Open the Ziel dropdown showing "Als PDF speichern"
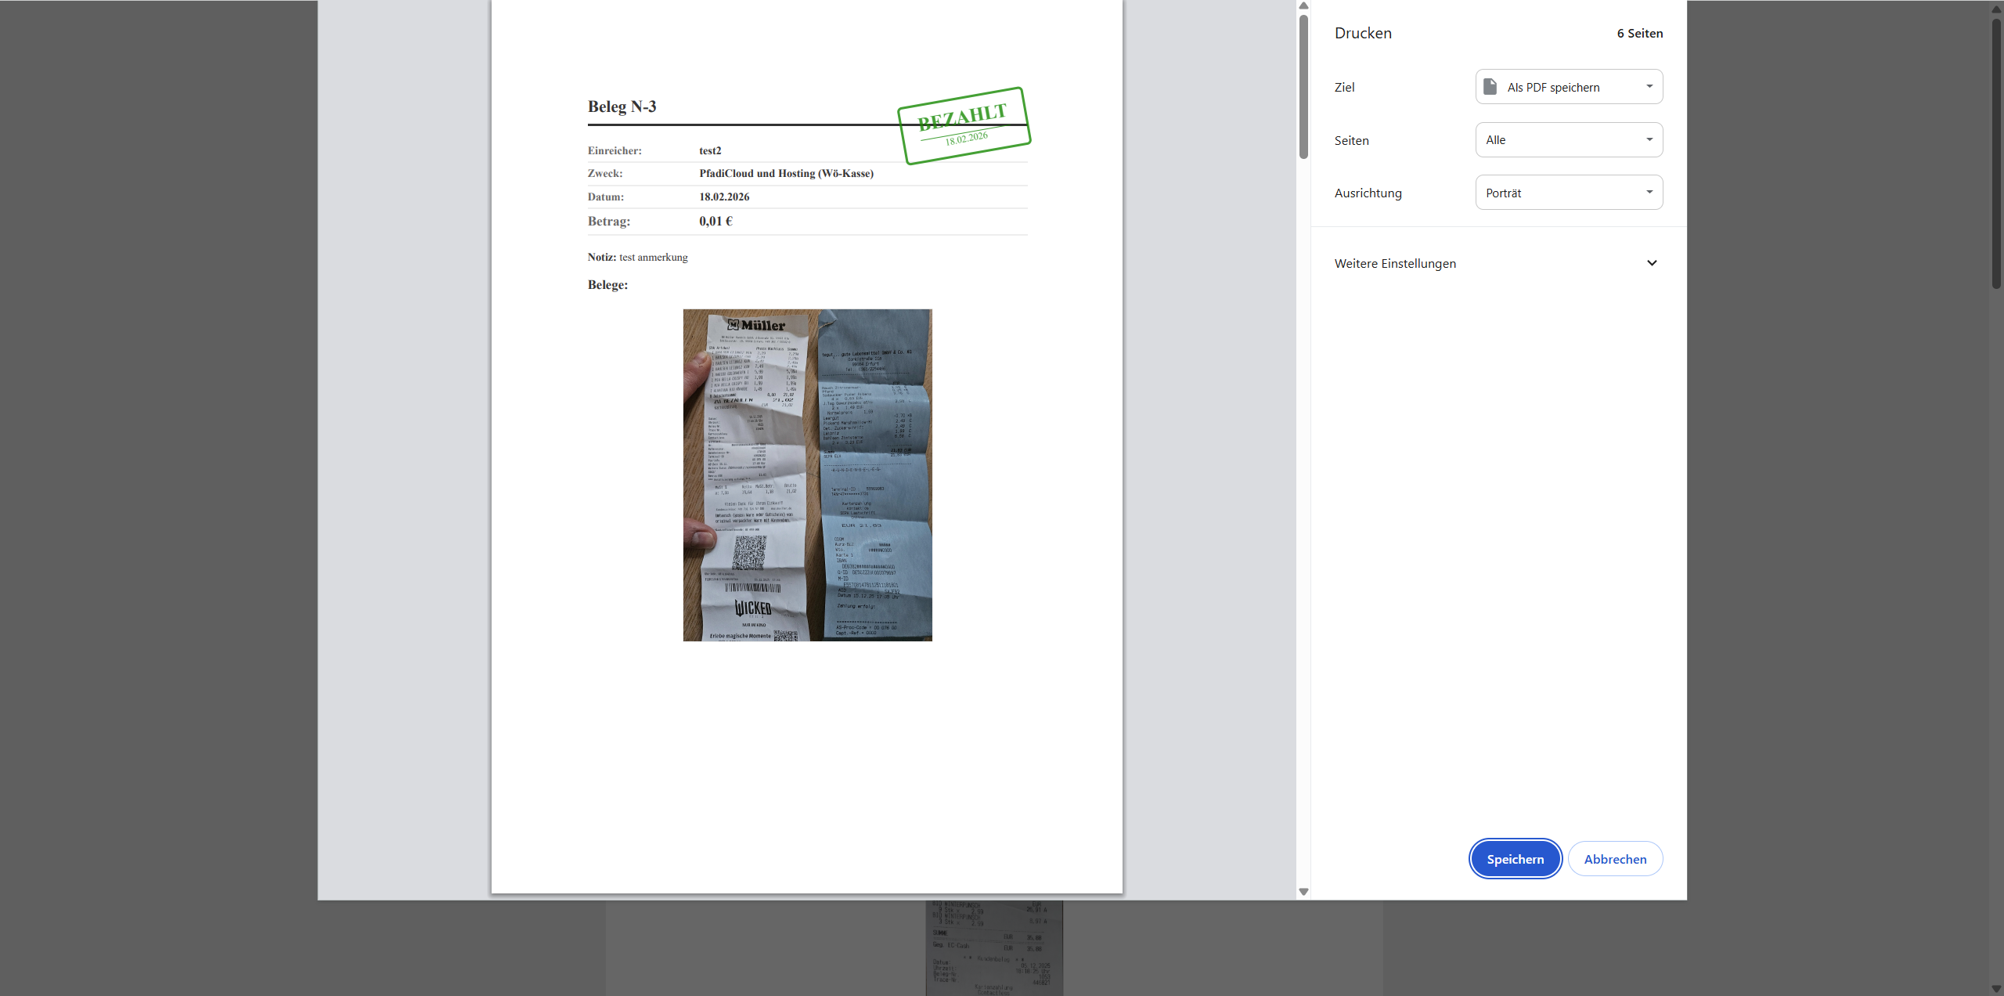 tap(1568, 86)
